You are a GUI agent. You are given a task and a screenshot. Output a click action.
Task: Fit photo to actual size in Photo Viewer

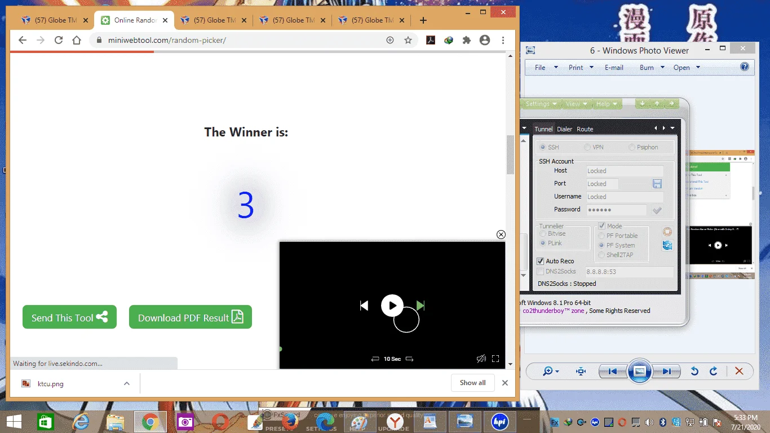(x=581, y=371)
